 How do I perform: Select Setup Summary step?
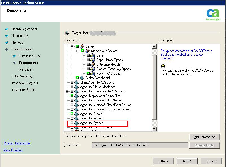[x=22, y=76]
